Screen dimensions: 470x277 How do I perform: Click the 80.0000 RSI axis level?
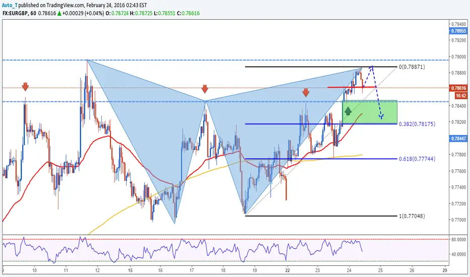tap(459, 240)
